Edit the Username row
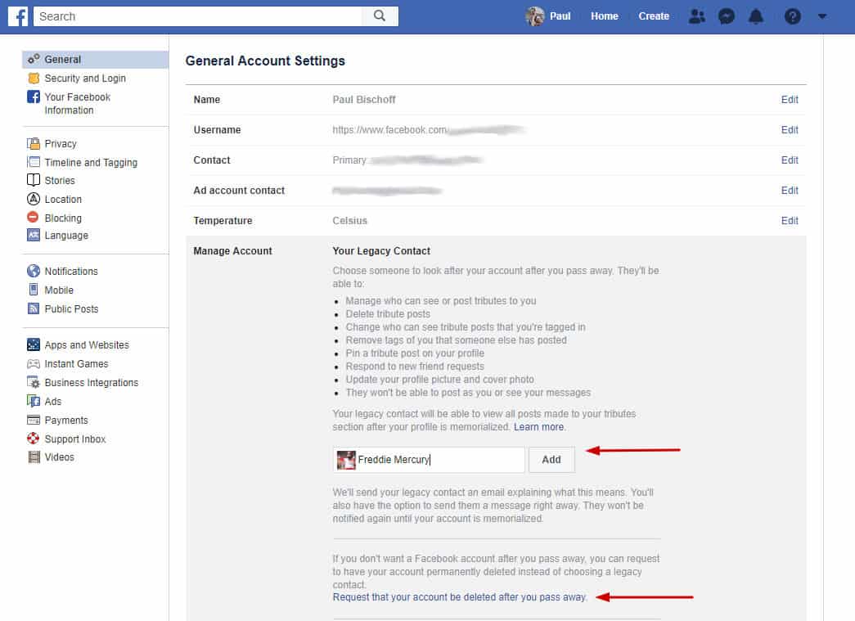 [789, 130]
